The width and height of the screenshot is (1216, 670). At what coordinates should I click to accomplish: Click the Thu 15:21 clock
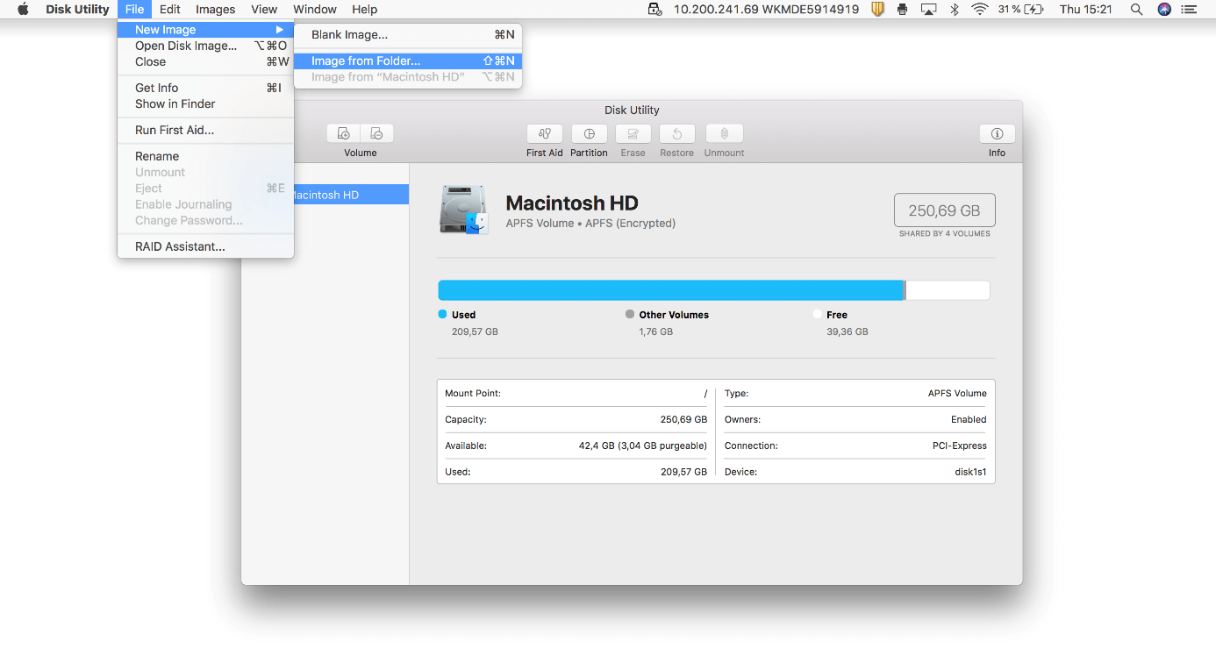tap(1086, 10)
